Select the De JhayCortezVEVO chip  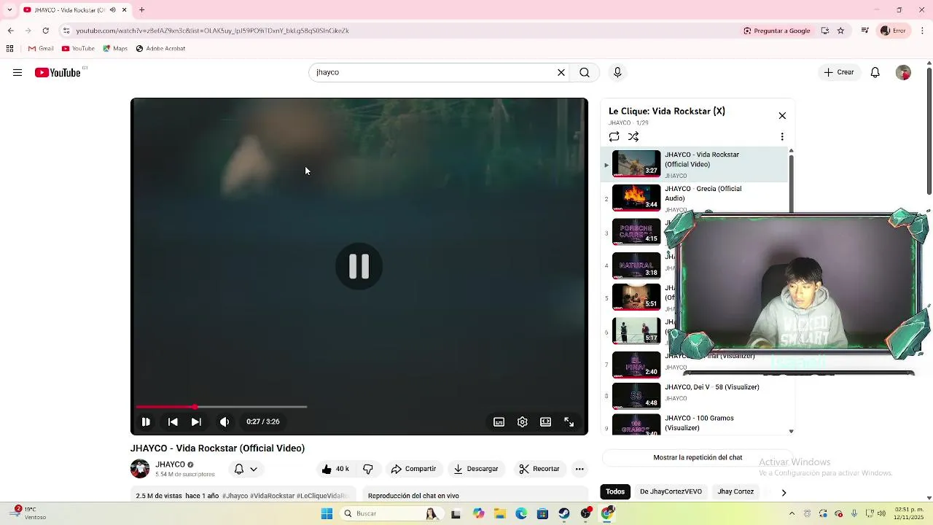click(x=671, y=491)
